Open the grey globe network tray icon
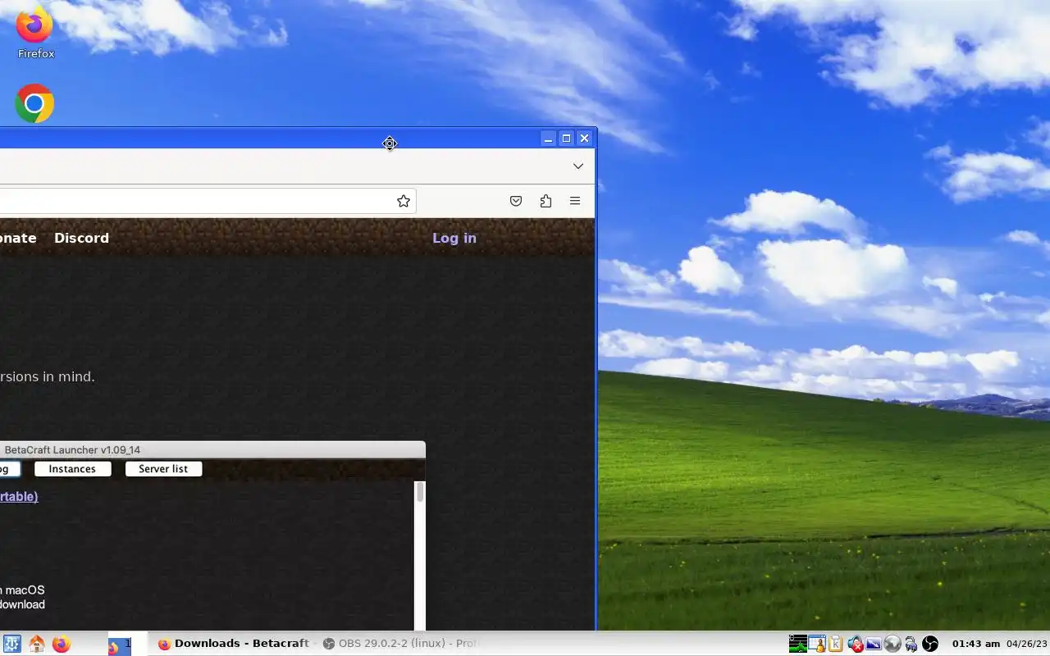This screenshot has width=1050, height=656. click(892, 644)
